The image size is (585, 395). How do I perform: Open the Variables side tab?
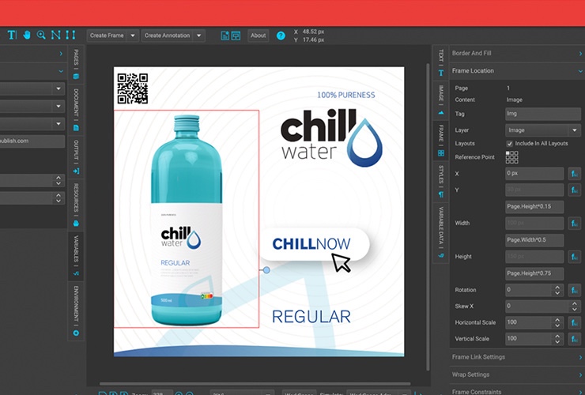click(77, 252)
